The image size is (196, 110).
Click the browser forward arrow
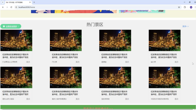click(x=7, y=7)
